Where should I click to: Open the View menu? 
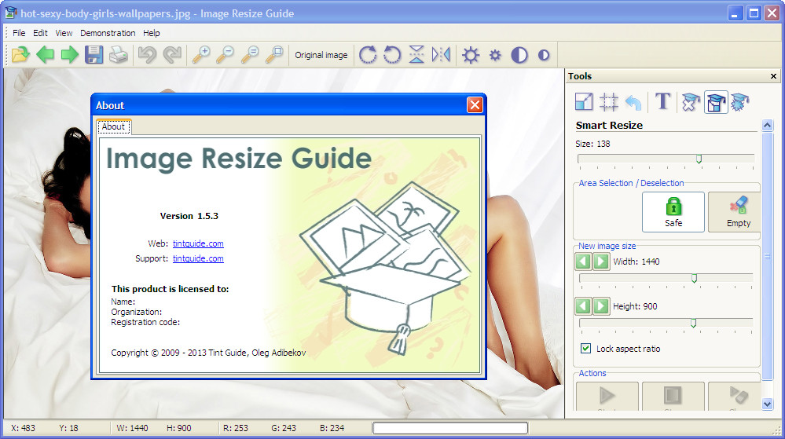[x=64, y=33]
